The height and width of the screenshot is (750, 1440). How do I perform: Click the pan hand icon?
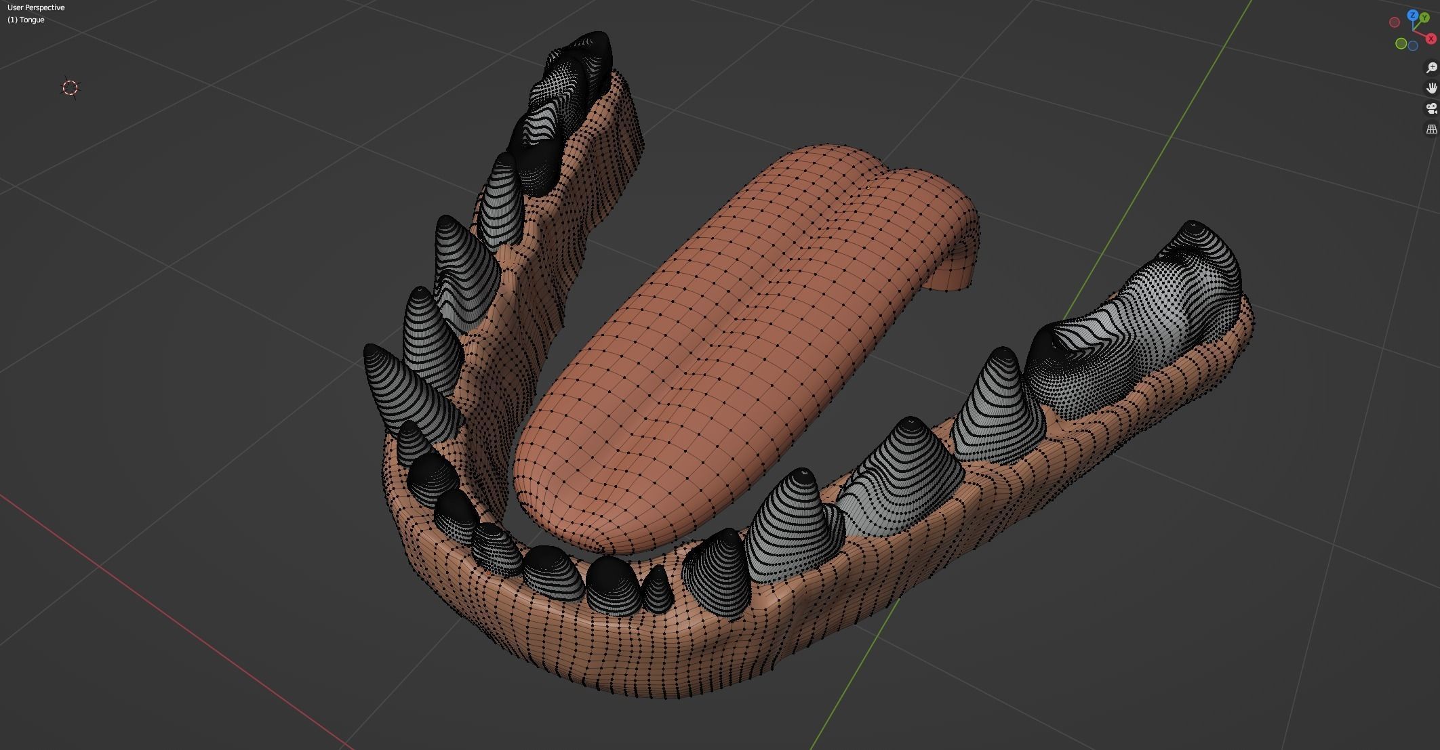[x=1431, y=88]
